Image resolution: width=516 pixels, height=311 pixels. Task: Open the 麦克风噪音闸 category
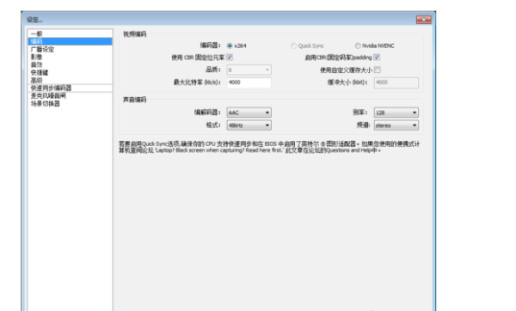(70, 95)
